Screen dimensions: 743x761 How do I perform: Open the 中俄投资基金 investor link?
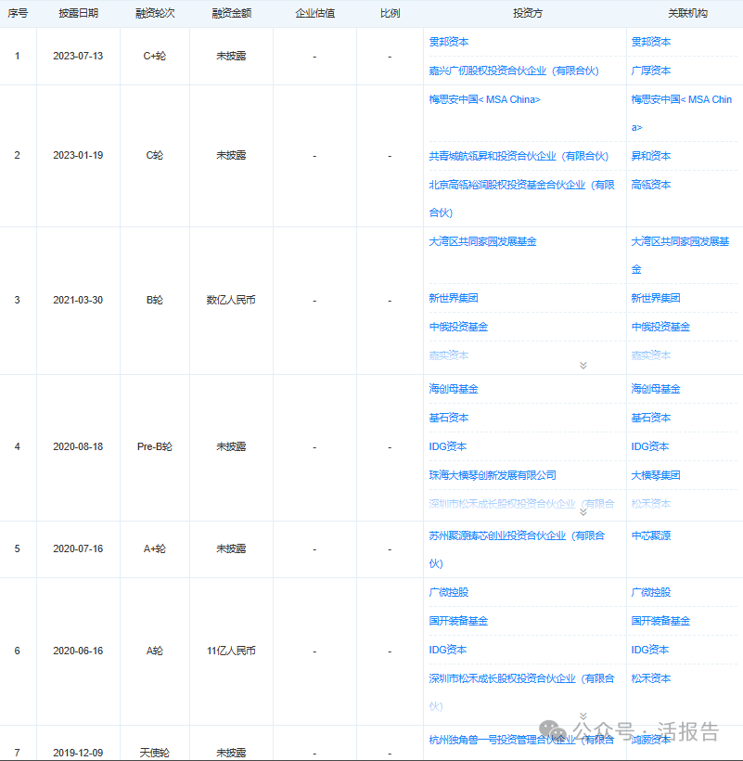[x=455, y=327]
